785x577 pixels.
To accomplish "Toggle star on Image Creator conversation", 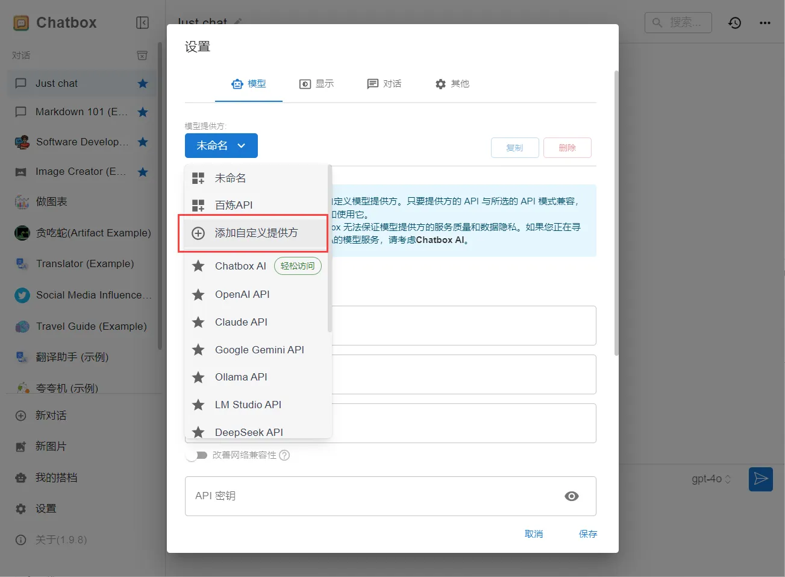I will click(143, 172).
